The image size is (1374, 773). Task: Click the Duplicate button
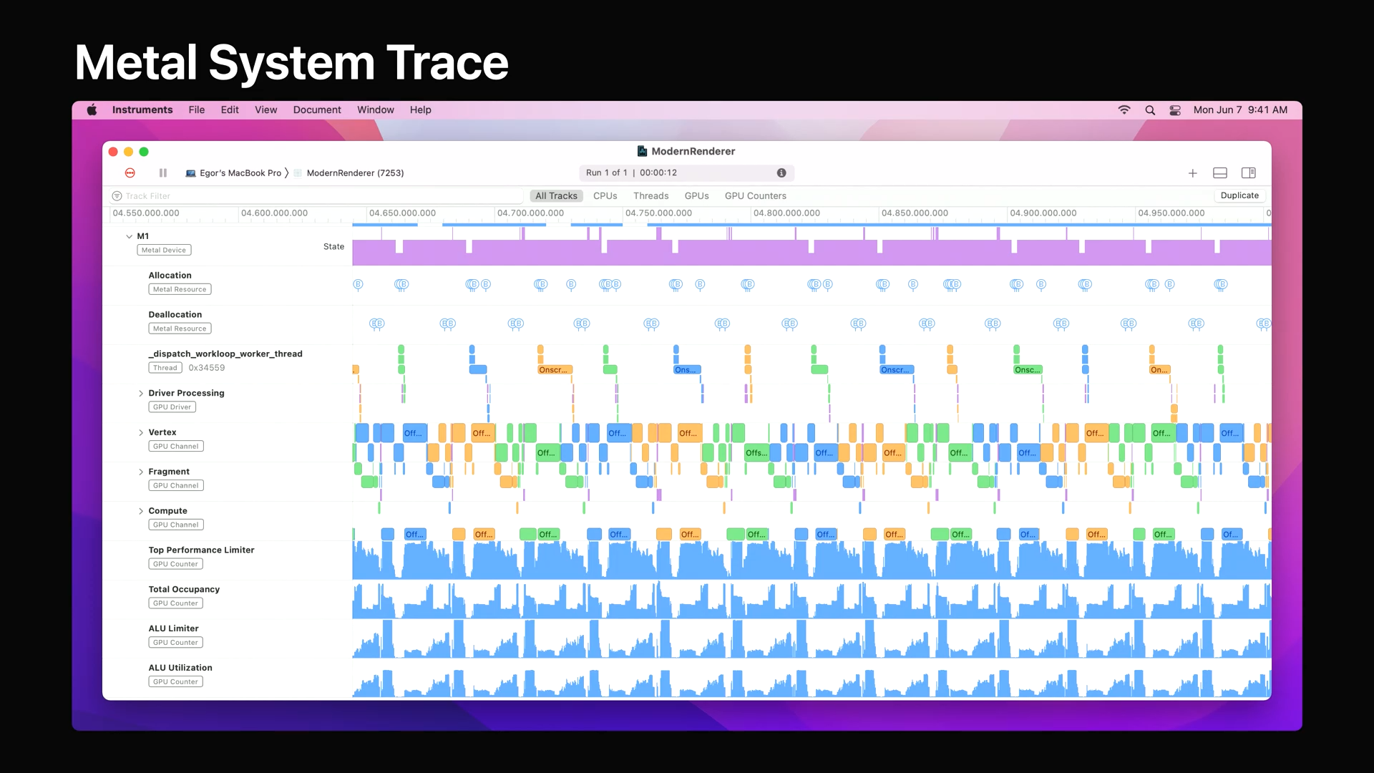pos(1239,195)
